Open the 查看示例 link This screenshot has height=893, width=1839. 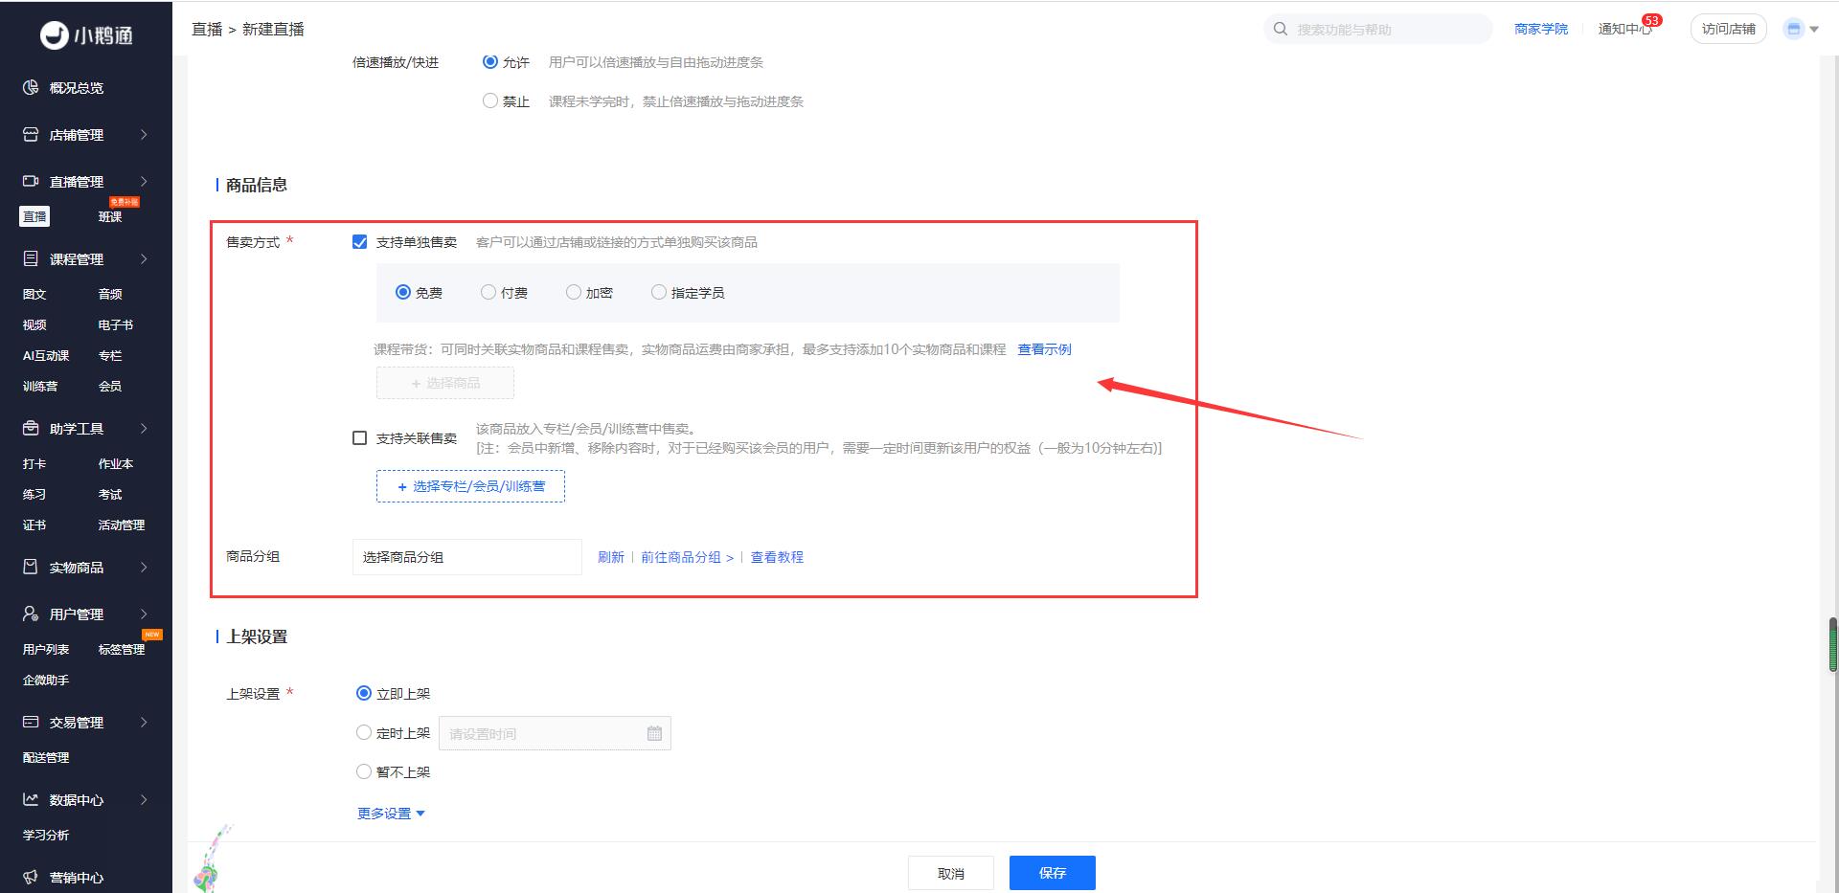pyautogui.click(x=1044, y=349)
